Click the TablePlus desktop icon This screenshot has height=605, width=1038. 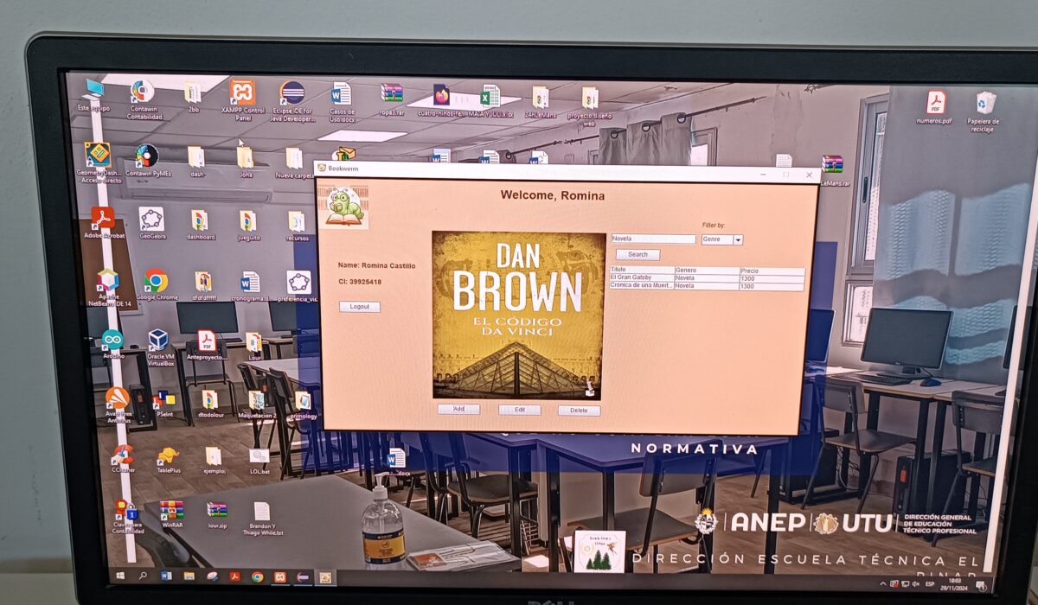(168, 456)
